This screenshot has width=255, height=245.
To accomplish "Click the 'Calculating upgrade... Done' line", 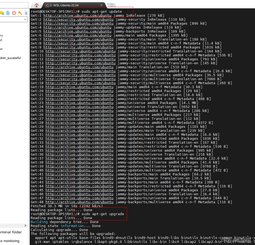I will click(59, 230).
